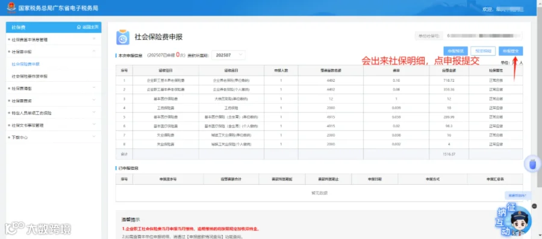Click the 征收品目 column header
This screenshot has height=239, width=542.
[x=231, y=70]
